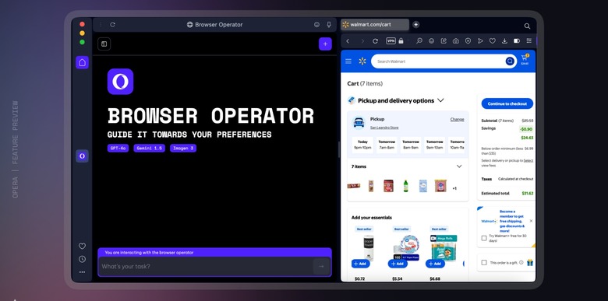This screenshot has height=301, width=608.
Task: Select Tomorrow 7am-8am pickup slot
Action: pyautogui.click(x=387, y=145)
